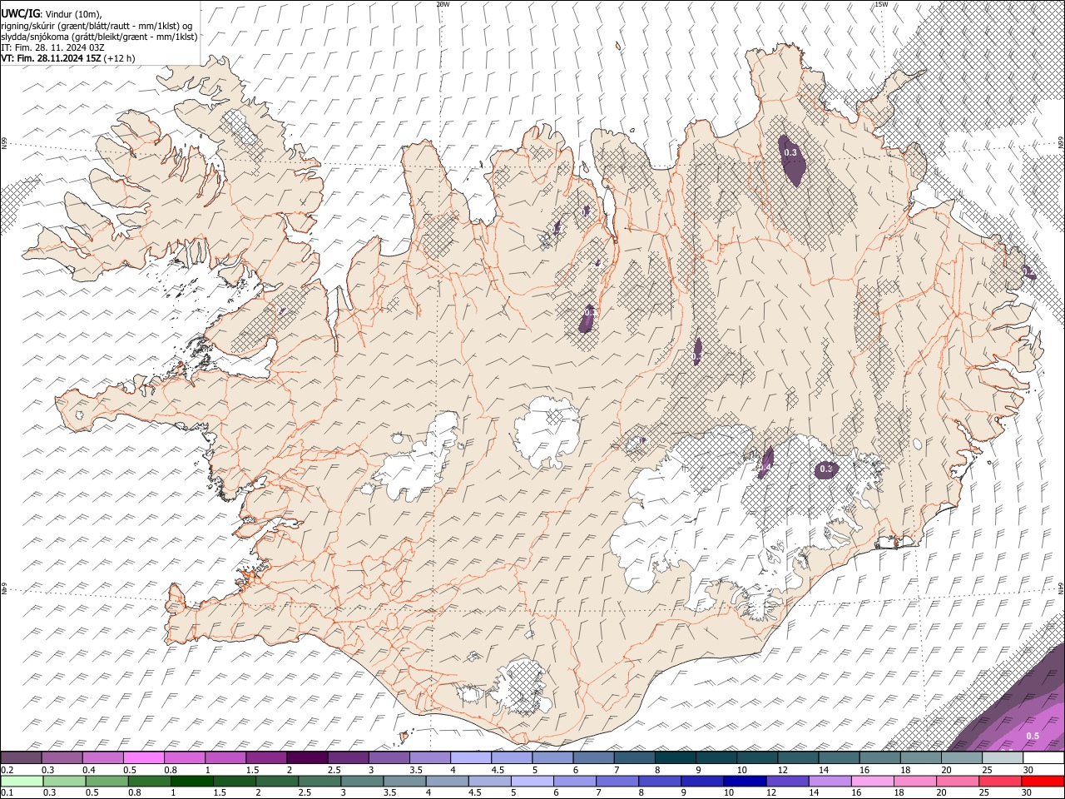The width and height of the screenshot is (1065, 799).
Task: Click the 4–4.5 pale lavender swatch in top legend row
Action: pyautogui.click(x=470, y=758)
